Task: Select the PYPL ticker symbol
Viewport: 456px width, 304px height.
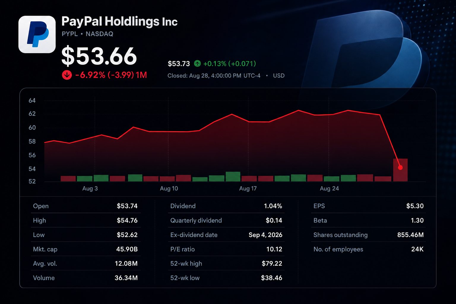Action: (x=70, y=34)
